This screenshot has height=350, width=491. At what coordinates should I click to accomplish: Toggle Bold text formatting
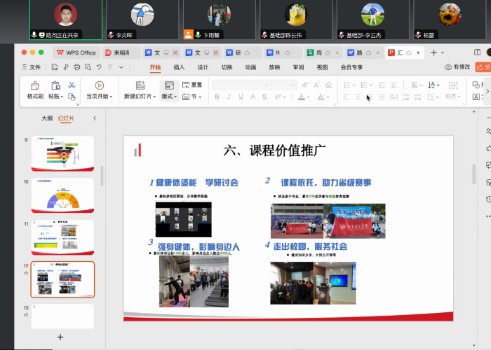(x=217, y=97)
